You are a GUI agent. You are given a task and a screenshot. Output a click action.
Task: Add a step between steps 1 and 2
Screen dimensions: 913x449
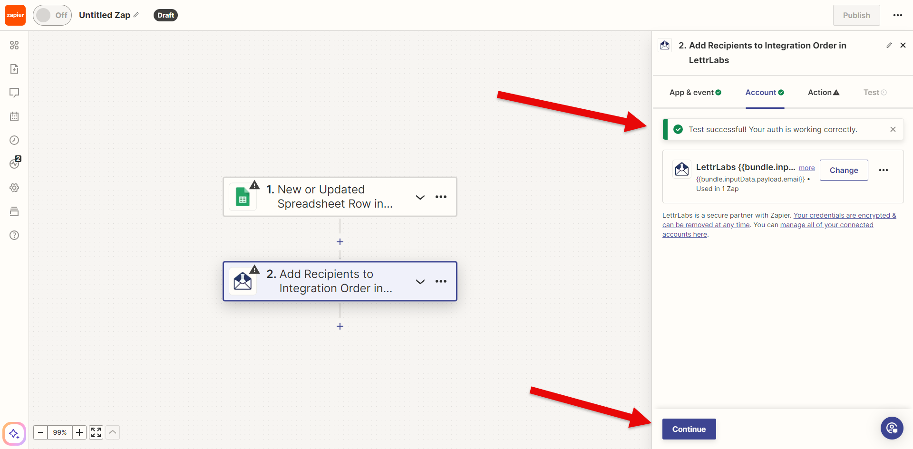(340, 242)
